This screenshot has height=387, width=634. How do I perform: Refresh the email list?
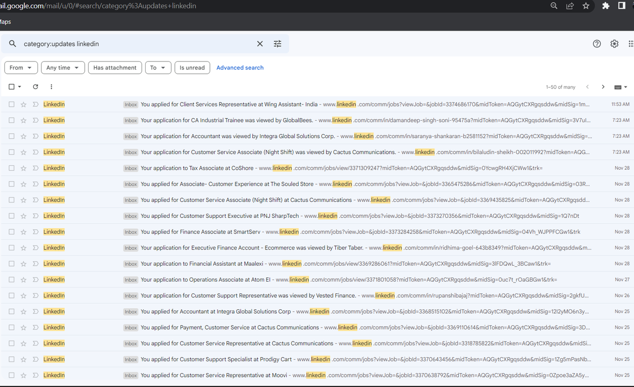point(36,87)
